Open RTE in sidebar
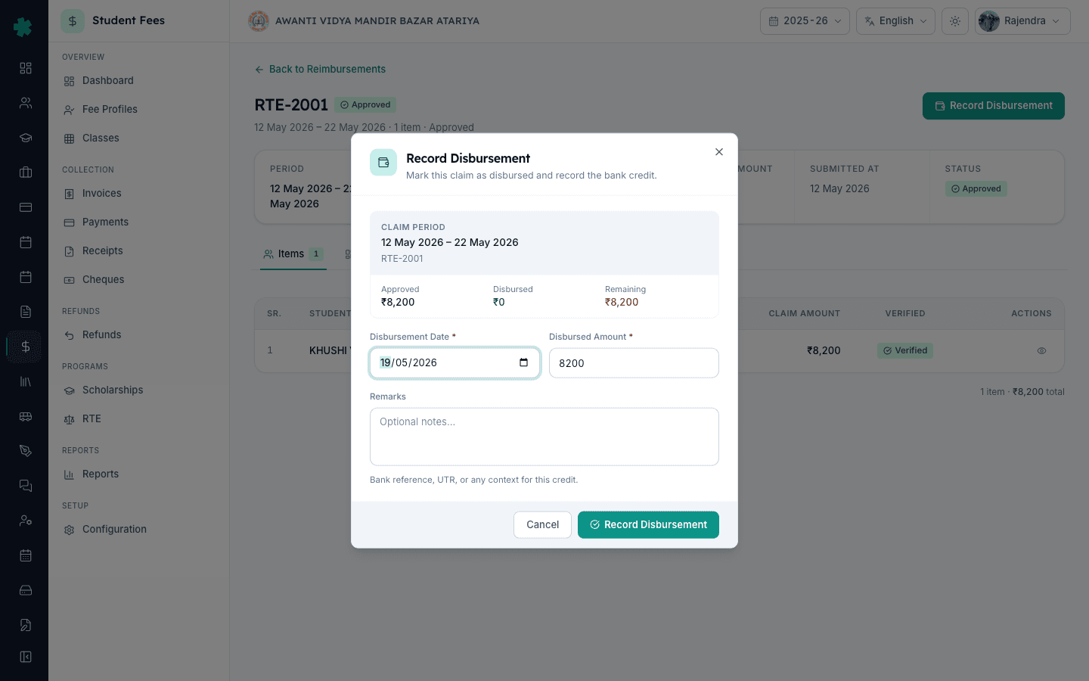 (138, 419)
